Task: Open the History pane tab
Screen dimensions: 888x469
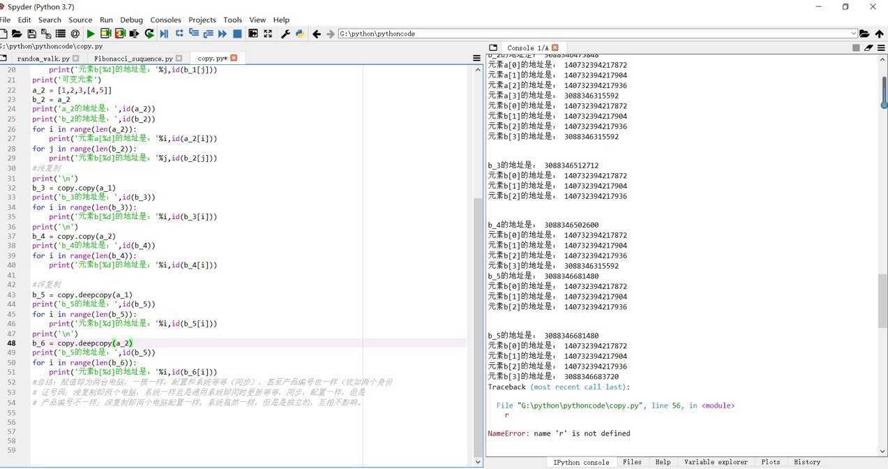Action: coord(807,462)
